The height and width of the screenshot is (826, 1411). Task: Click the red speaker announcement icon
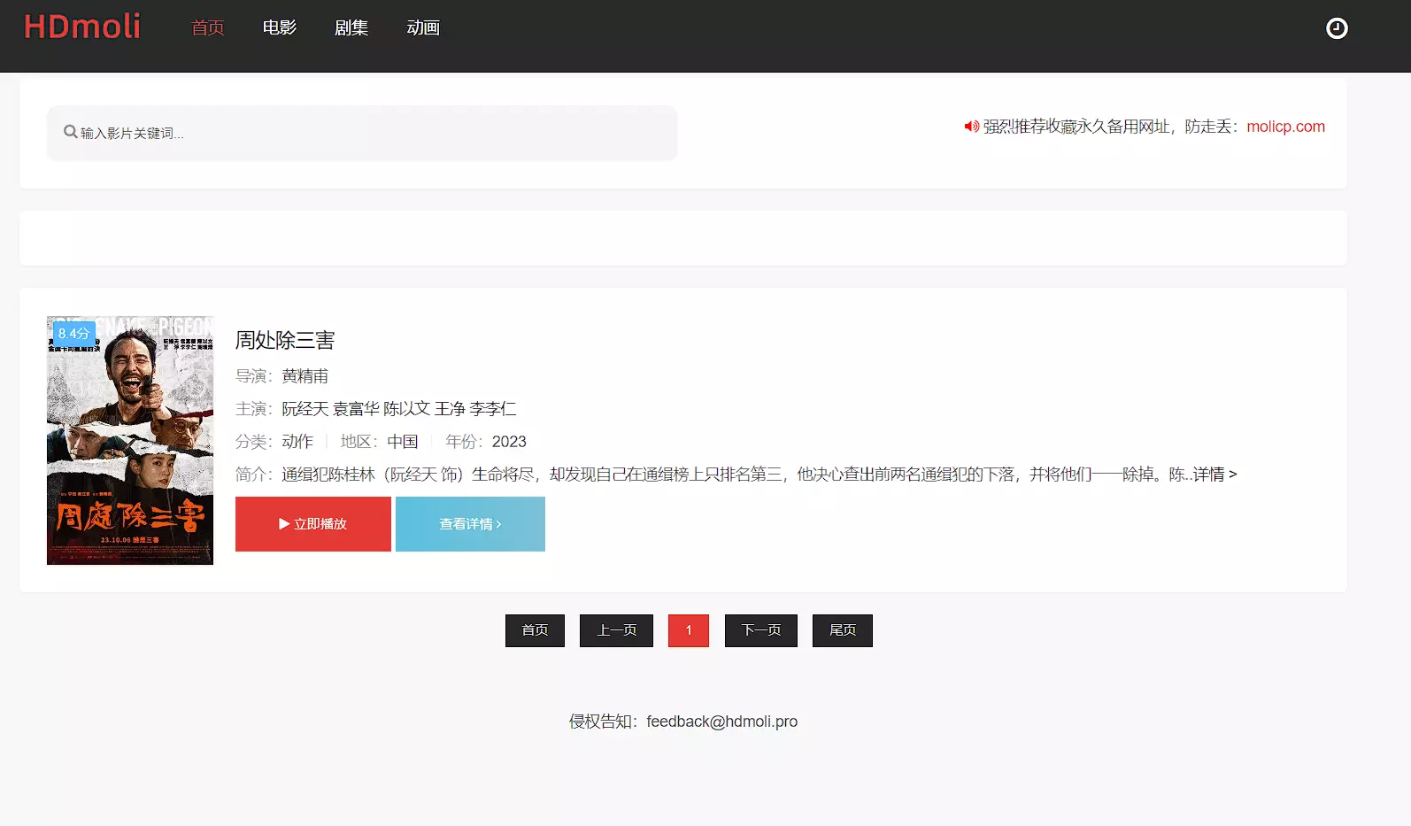(x=971, y=127)
